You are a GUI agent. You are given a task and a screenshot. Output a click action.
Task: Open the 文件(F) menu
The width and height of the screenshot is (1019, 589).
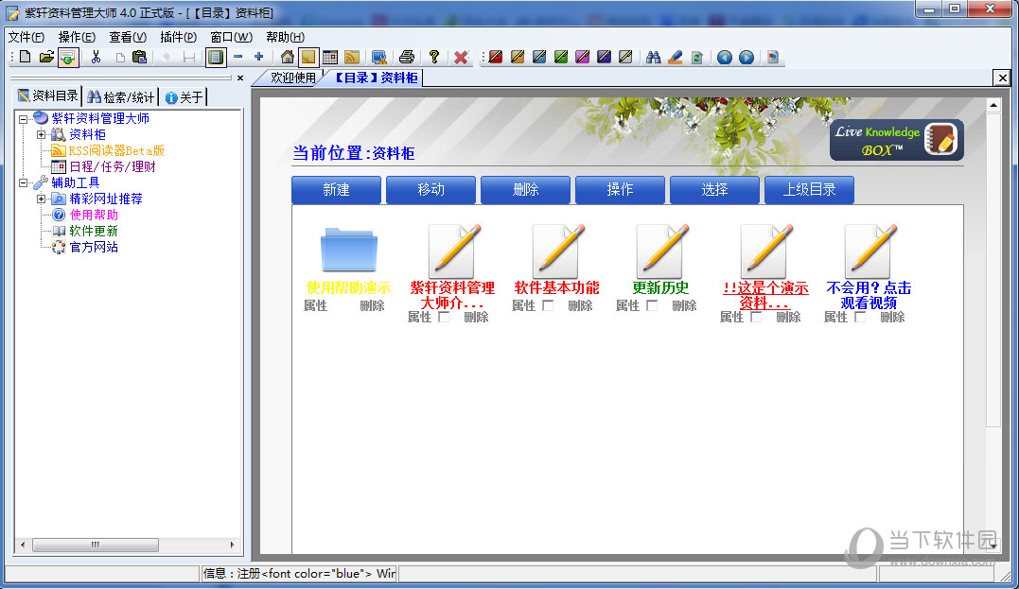[x=26, y=37]
